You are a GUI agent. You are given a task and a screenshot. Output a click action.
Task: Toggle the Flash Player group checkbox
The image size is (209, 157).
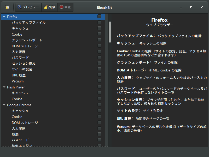click(x=99, y=87)
